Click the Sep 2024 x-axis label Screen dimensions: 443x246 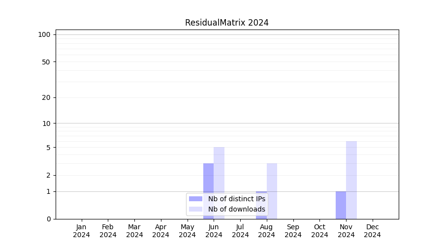tap(293, 231)
